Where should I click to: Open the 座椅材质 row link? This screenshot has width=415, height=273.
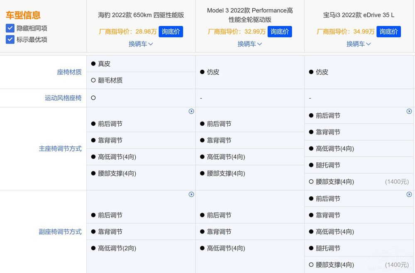click(x=69, y=72)
